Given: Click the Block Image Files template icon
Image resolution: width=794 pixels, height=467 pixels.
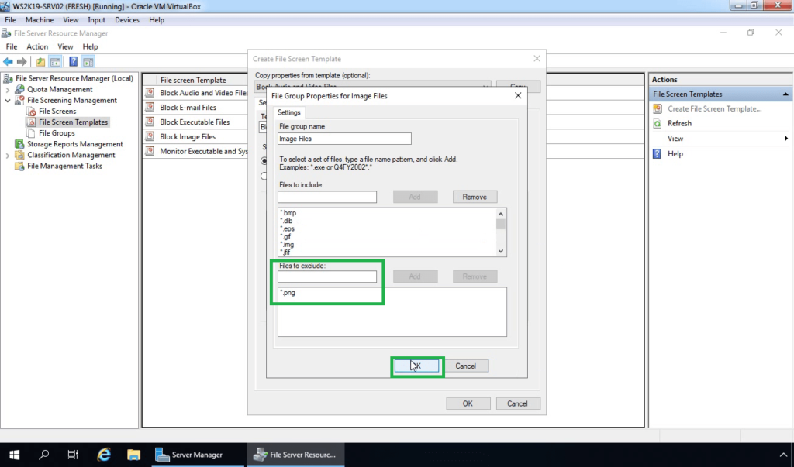Looking at the screenshot, I should click(x=150, y=136).
